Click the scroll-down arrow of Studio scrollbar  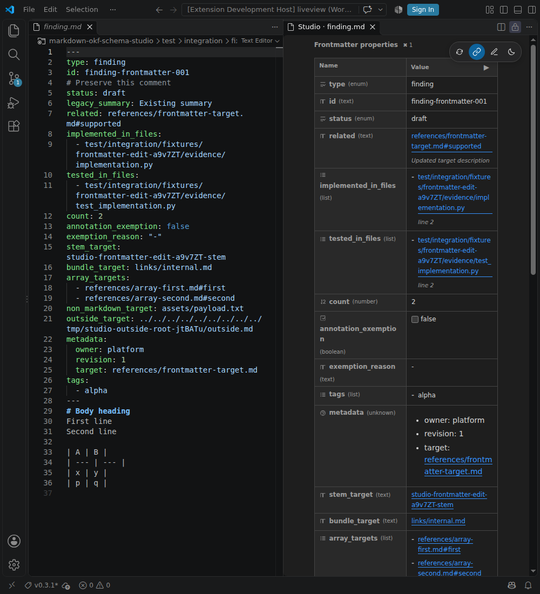coord(533,571)
